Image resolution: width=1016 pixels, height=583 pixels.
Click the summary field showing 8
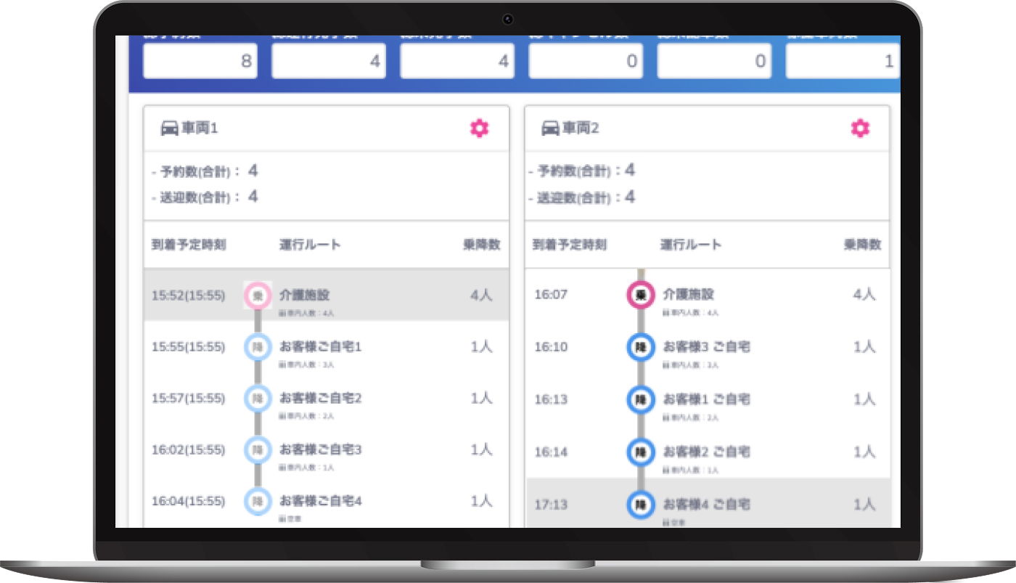pyautogui.click(x=200, y=61)
